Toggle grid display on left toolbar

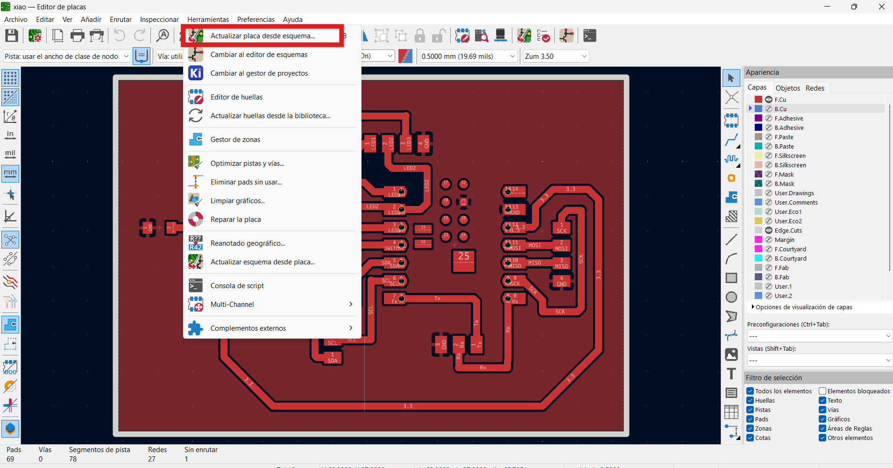[x=10, y=78]
